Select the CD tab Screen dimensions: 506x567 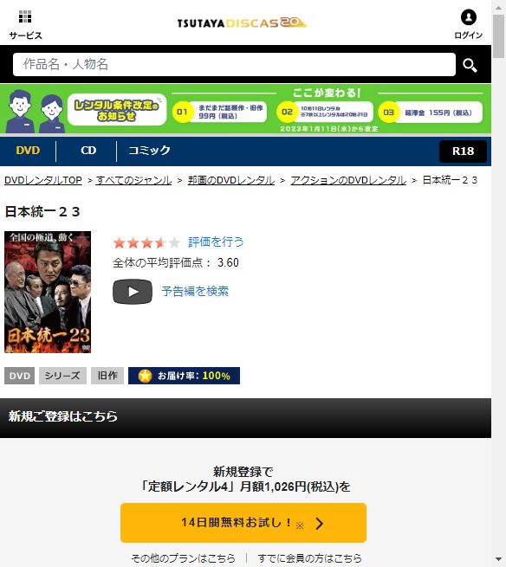[88, 151]
